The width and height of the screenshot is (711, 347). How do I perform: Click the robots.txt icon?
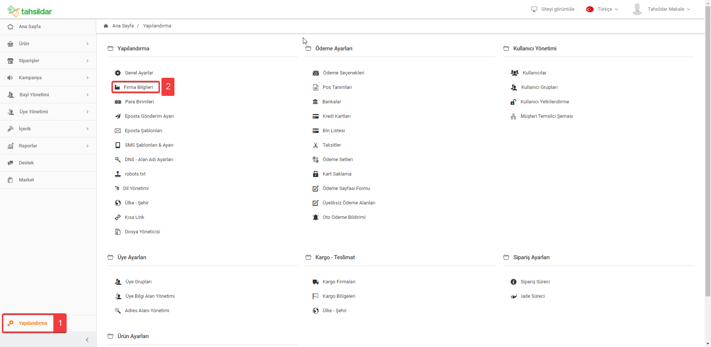point(118,174)
